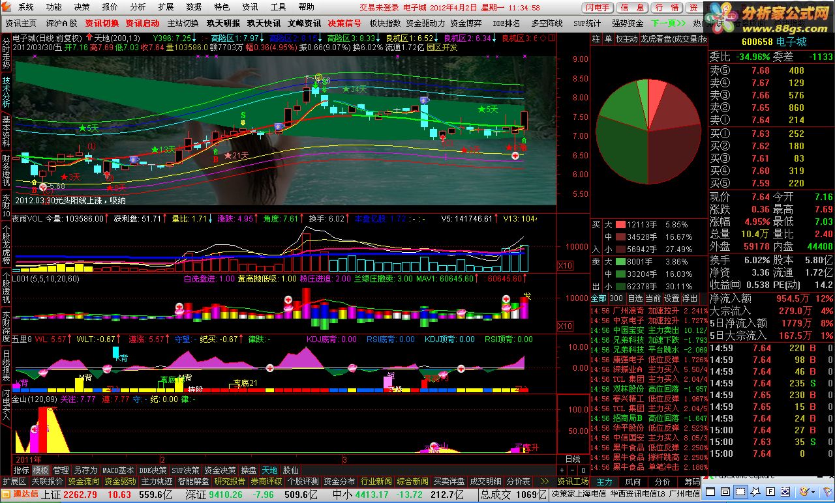
Task: Click the 买入 大 red legend swatch
Action: click(620, 224)
